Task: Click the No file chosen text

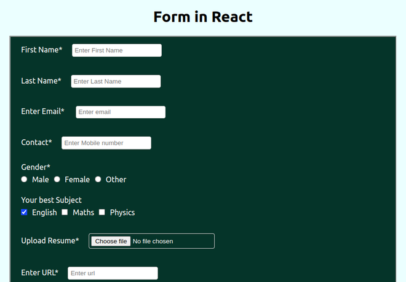Action: 153,241
